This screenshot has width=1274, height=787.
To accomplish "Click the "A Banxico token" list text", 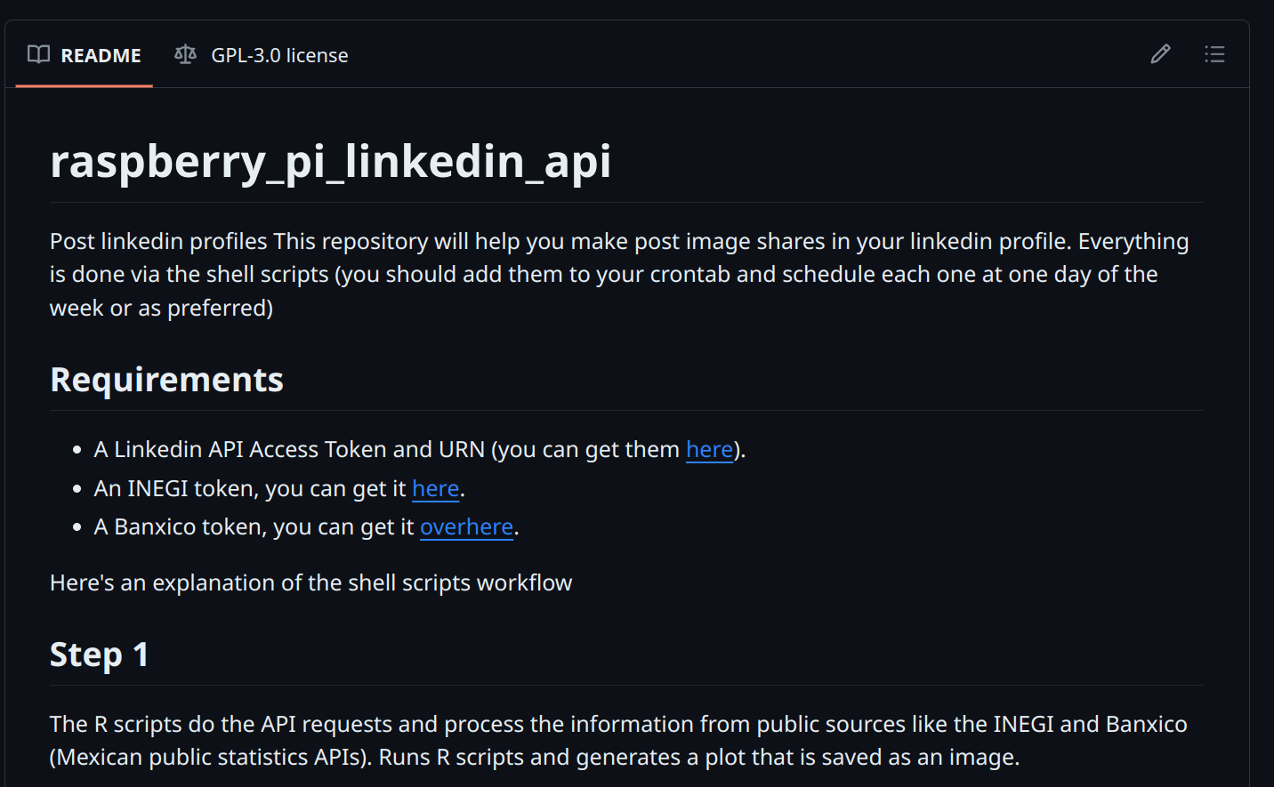I will point(254,526).
